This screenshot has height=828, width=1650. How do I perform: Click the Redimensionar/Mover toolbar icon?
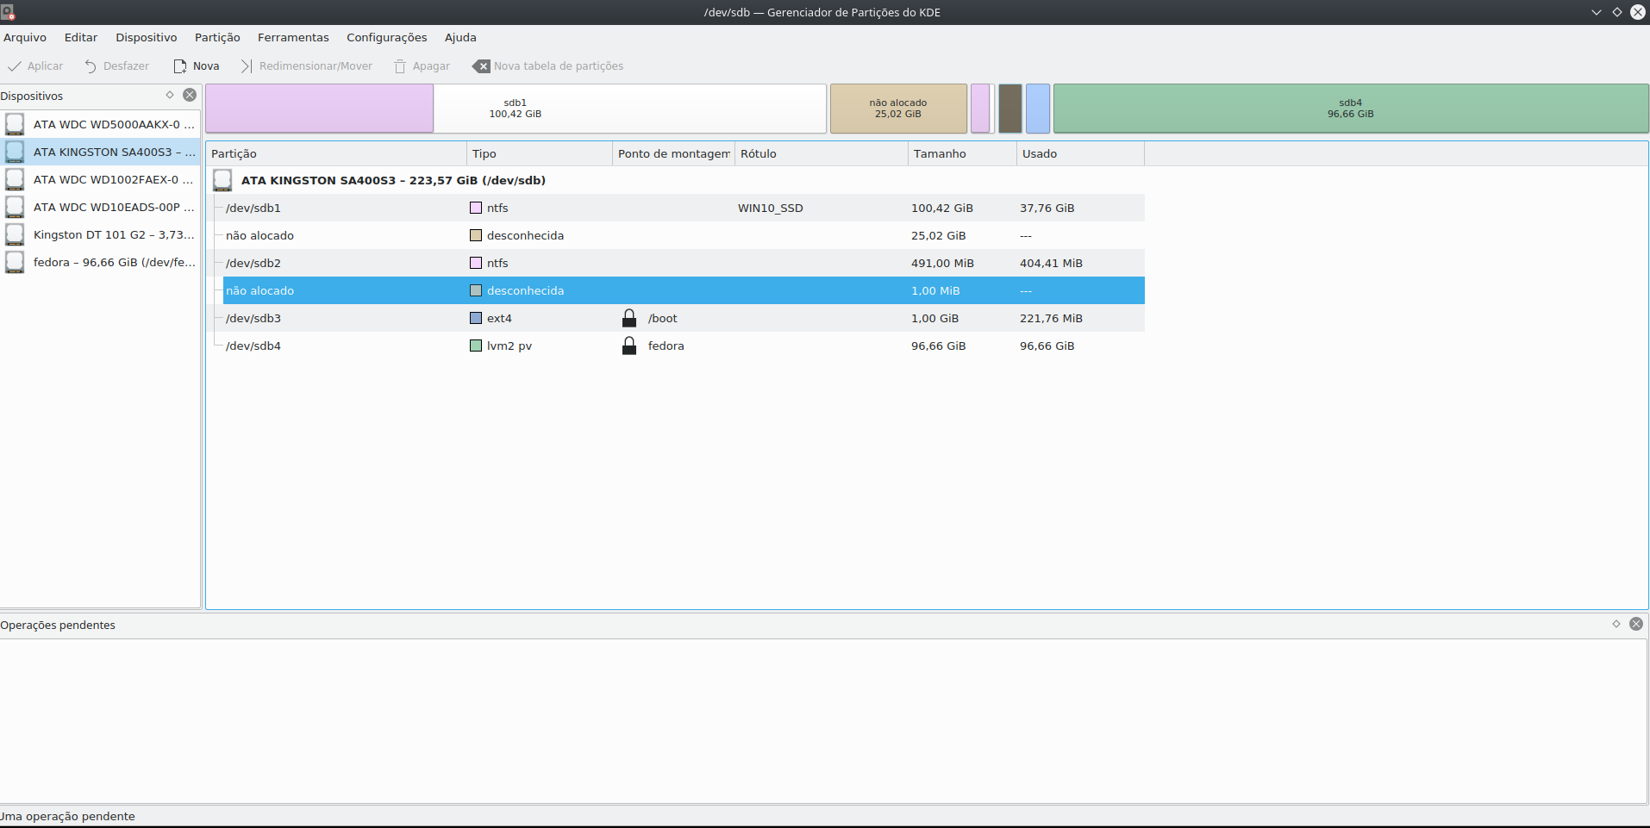[247, 66]
